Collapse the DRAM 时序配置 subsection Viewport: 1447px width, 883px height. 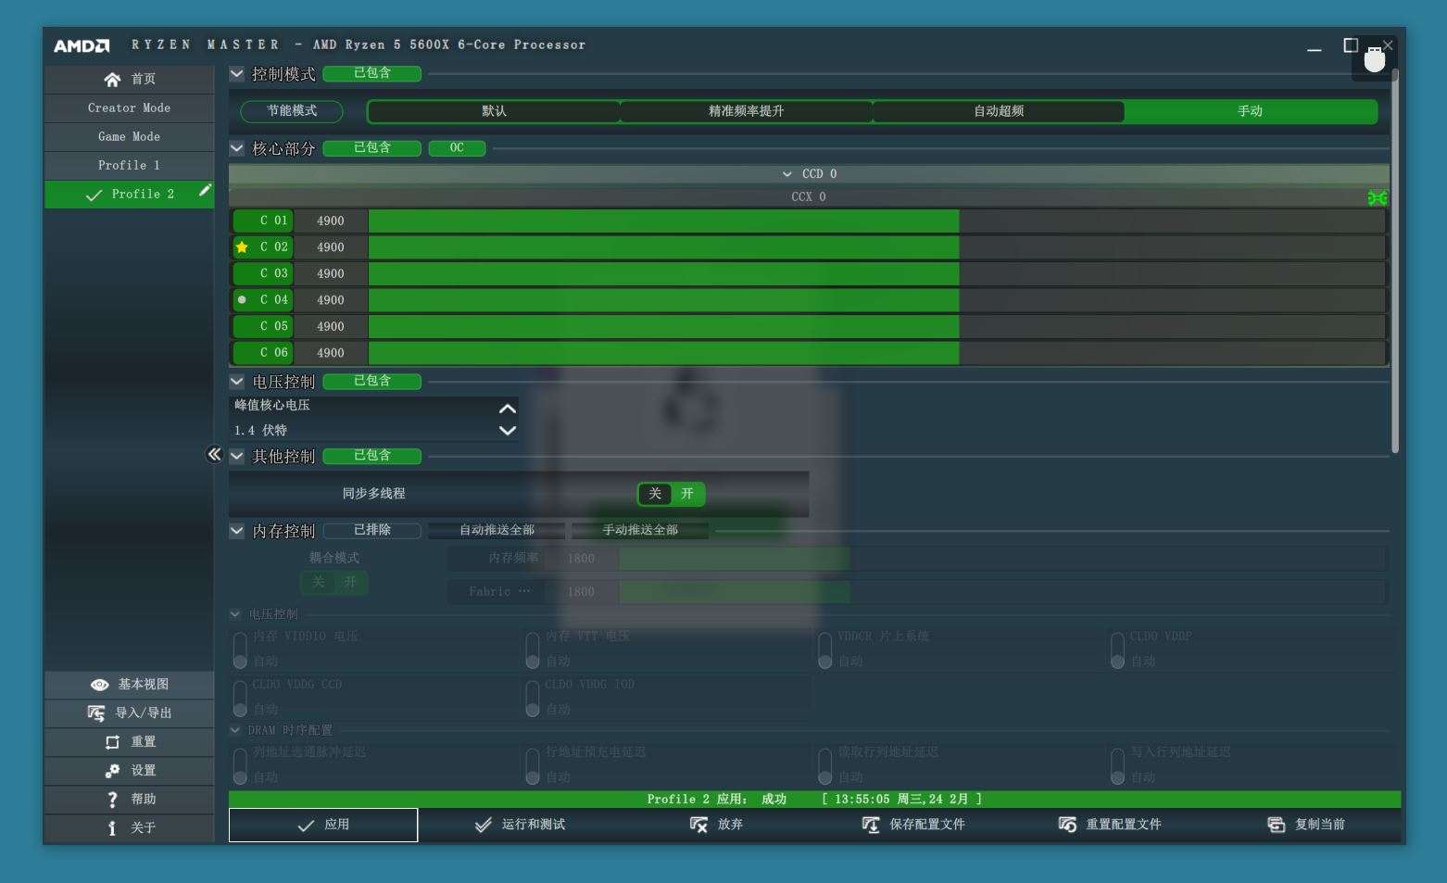[235, 730]
